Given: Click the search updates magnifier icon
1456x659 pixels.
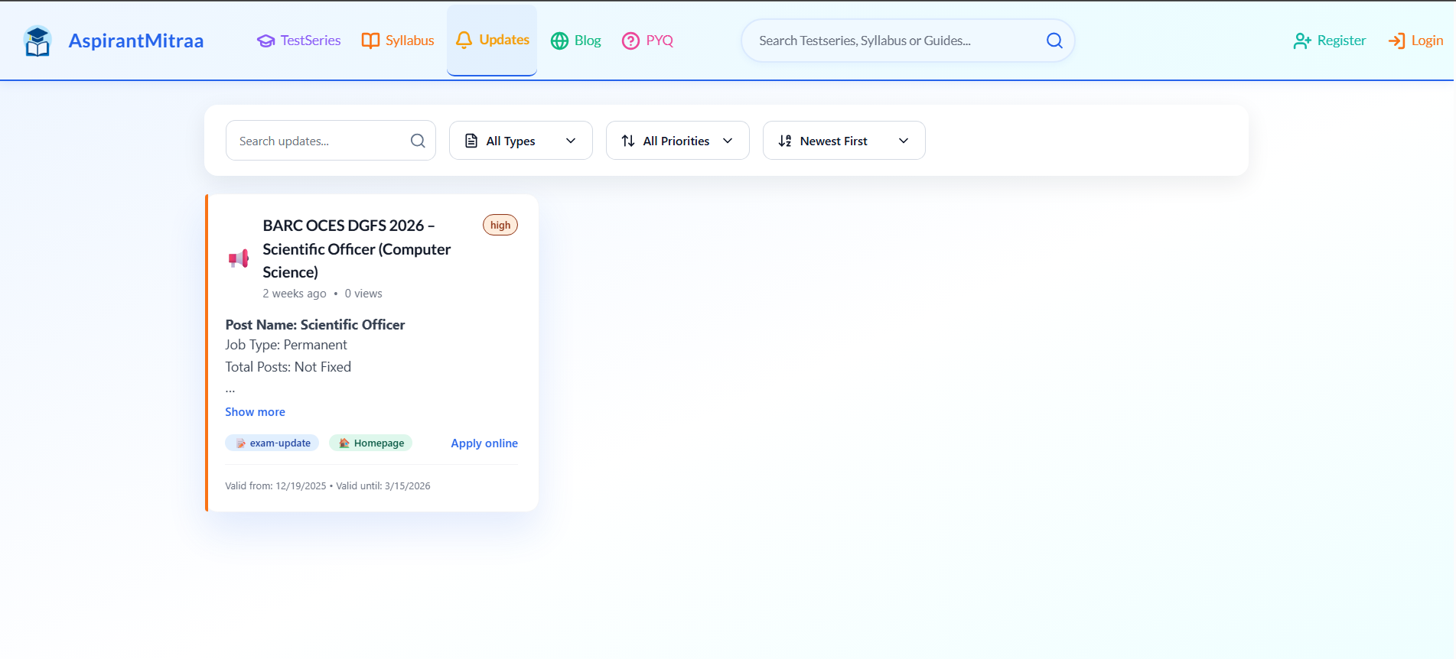Looking at the screenshot, I should (x=418, y=141).
